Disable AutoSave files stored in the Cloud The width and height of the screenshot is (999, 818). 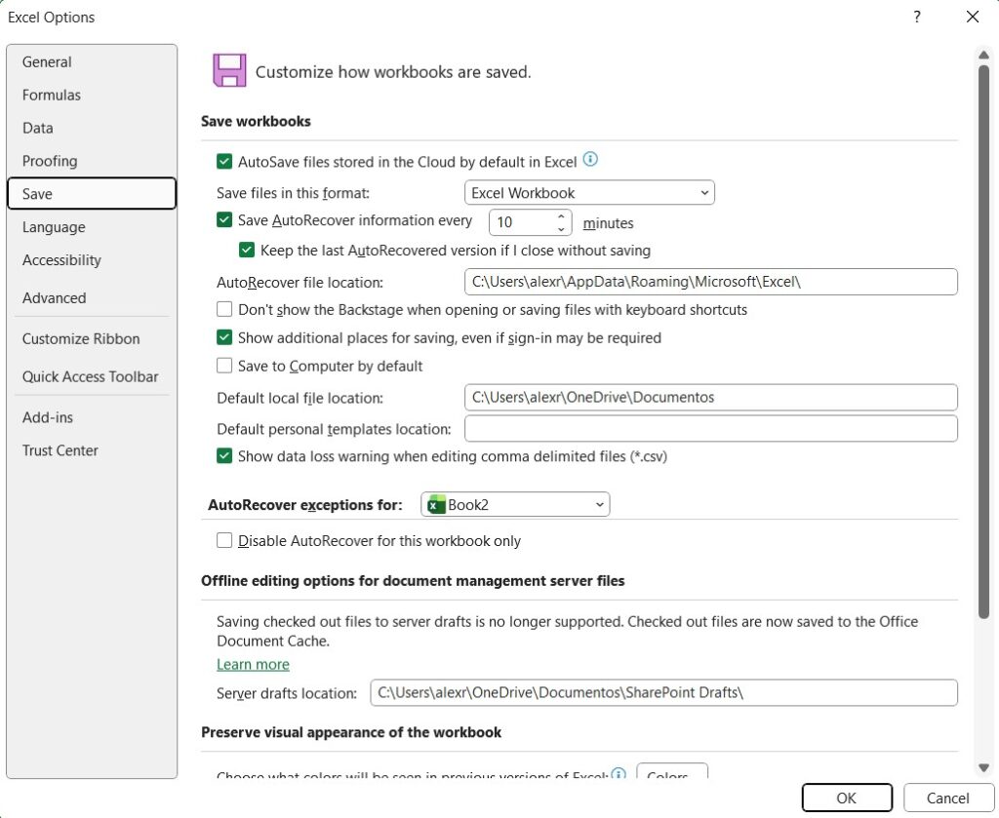click(223, 160)
